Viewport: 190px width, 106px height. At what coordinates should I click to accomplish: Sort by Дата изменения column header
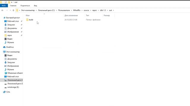tap(71, 15)
